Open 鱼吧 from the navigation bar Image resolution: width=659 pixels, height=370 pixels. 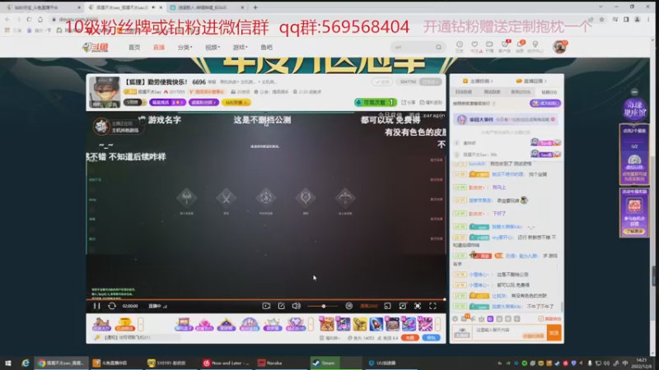pyautogui.click(x=266, y=48)
